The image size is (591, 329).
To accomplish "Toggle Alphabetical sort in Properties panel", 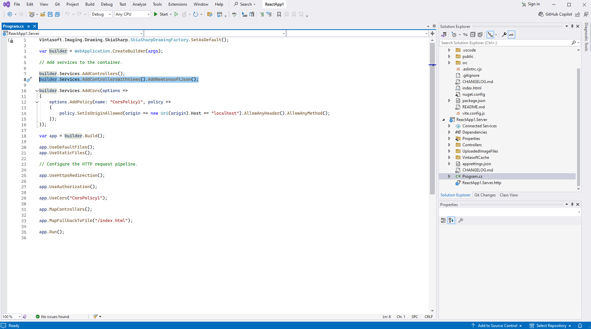I will tap(451, 220).
